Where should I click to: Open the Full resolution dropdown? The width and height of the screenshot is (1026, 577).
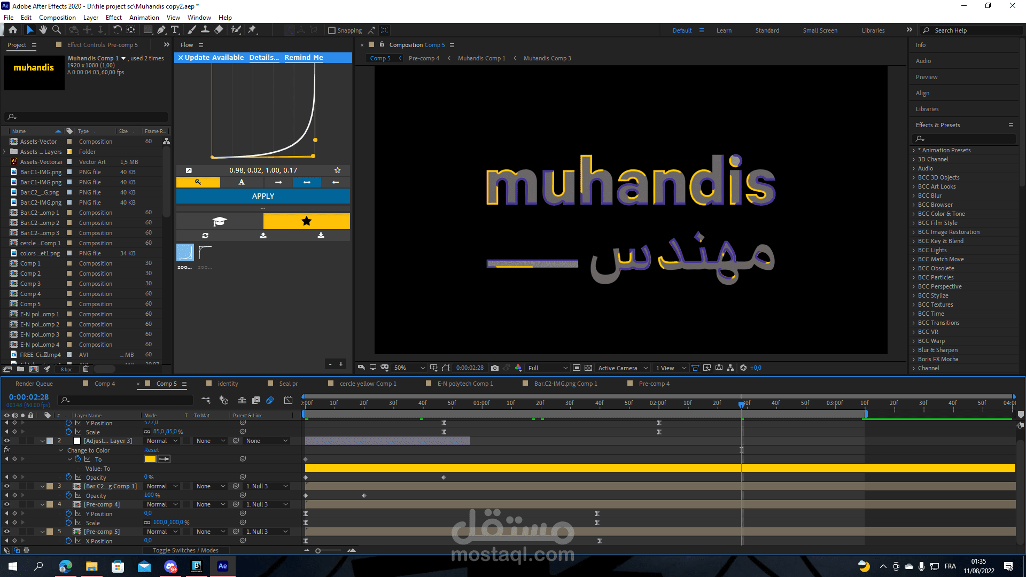coord(548,368)
